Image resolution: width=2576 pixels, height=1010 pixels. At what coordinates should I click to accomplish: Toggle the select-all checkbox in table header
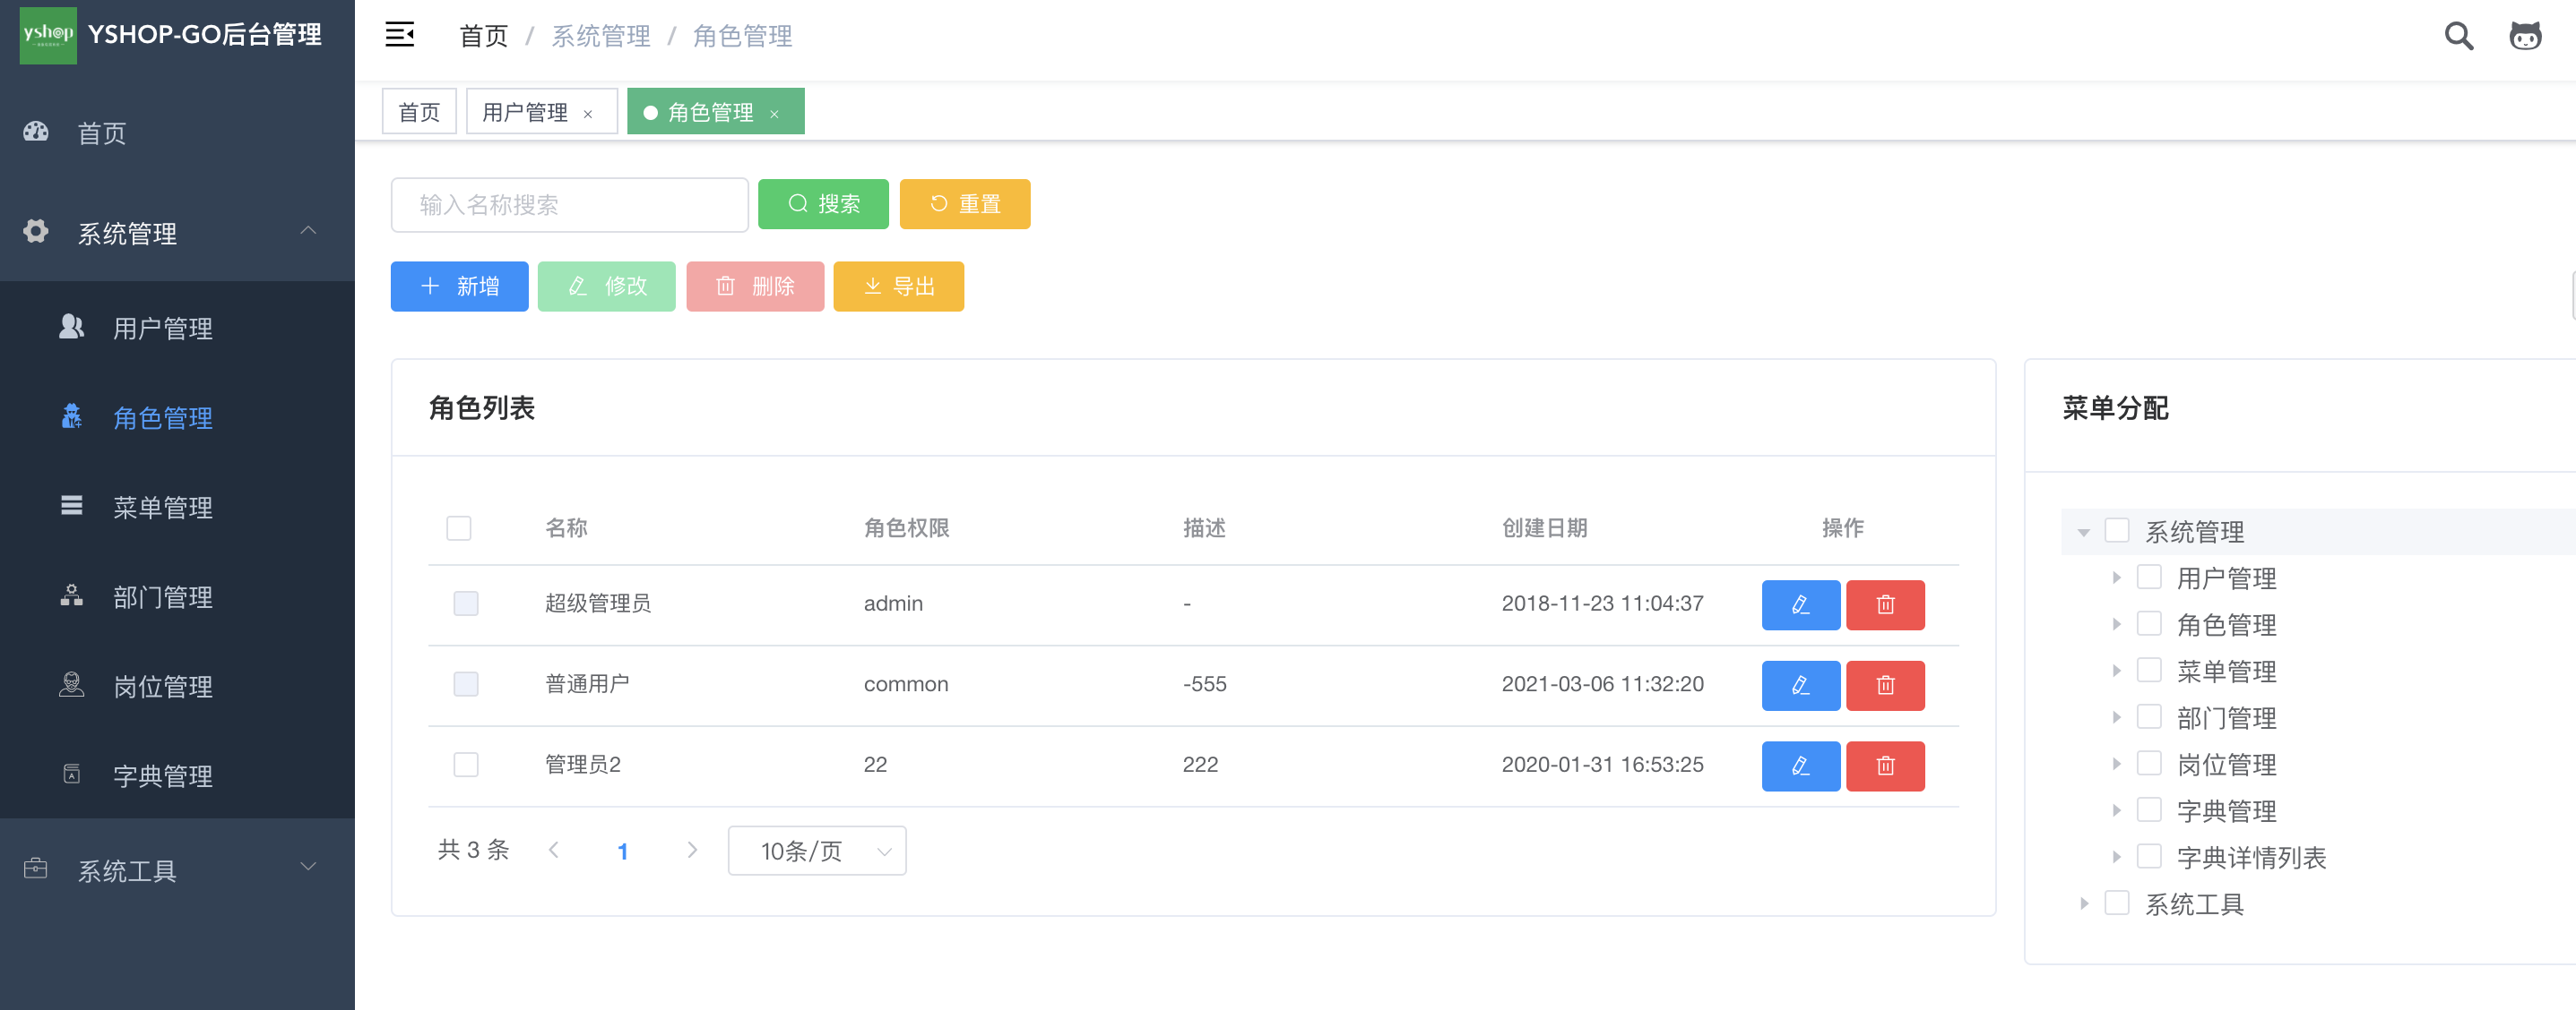click(458, 527)
